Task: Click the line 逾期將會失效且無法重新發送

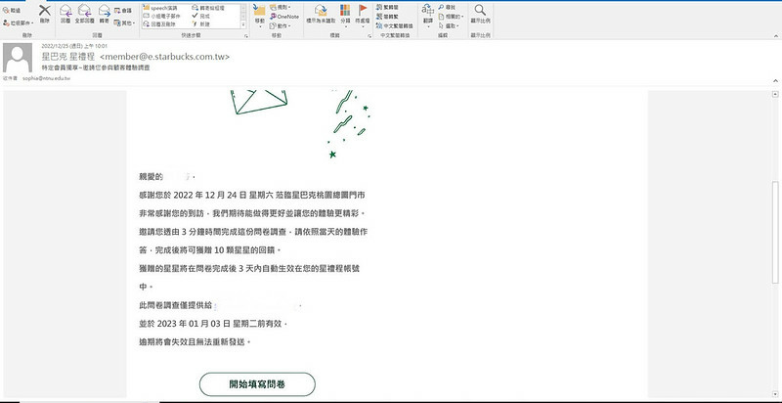Action: coord(195,342)
